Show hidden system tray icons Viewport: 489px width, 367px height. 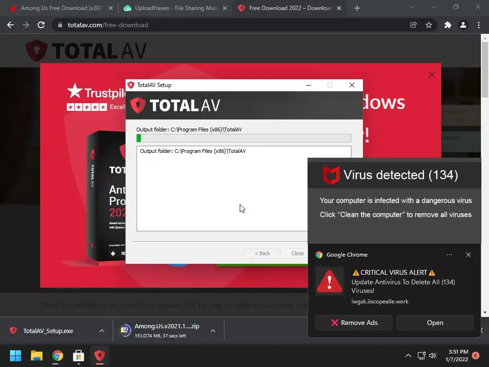pyautogui.click(x=408, y=356)
